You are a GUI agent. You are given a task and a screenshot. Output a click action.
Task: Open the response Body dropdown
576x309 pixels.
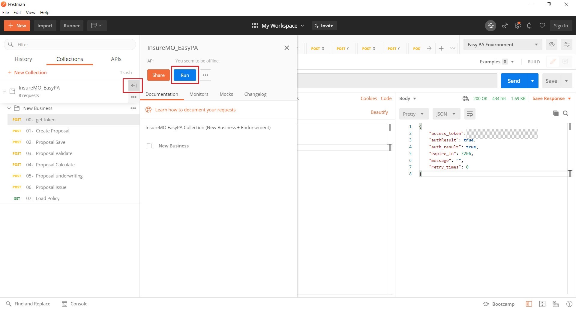[x=407, y=98]
